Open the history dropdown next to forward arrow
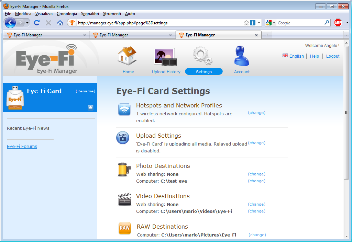 pyautogui.click(x=27, y=23)
